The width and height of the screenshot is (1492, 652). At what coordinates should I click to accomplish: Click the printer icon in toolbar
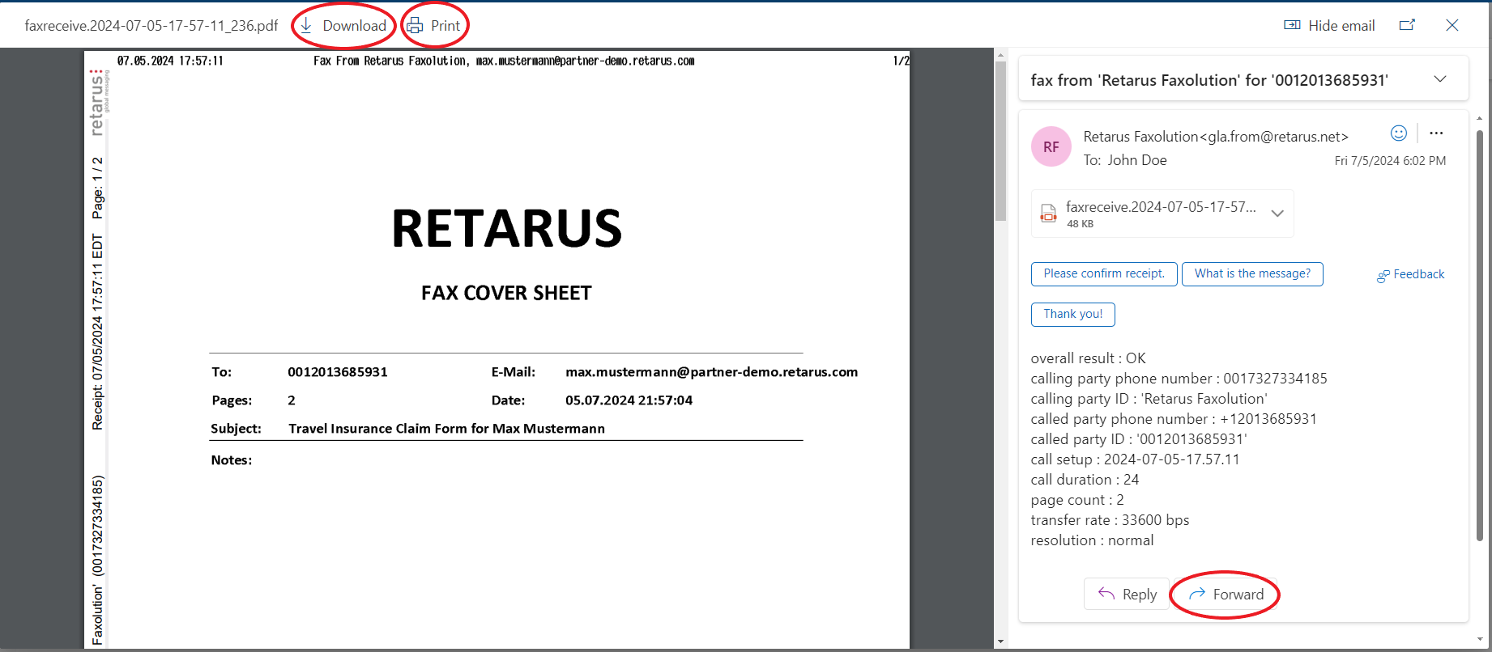pos(415,26)
